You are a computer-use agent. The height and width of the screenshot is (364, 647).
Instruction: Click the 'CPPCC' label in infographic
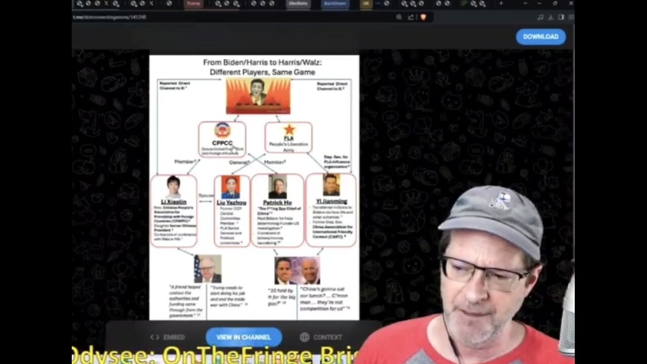coord(222,143)
